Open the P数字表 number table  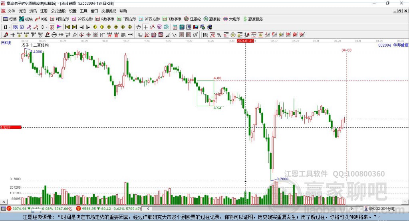pos(105,19)
